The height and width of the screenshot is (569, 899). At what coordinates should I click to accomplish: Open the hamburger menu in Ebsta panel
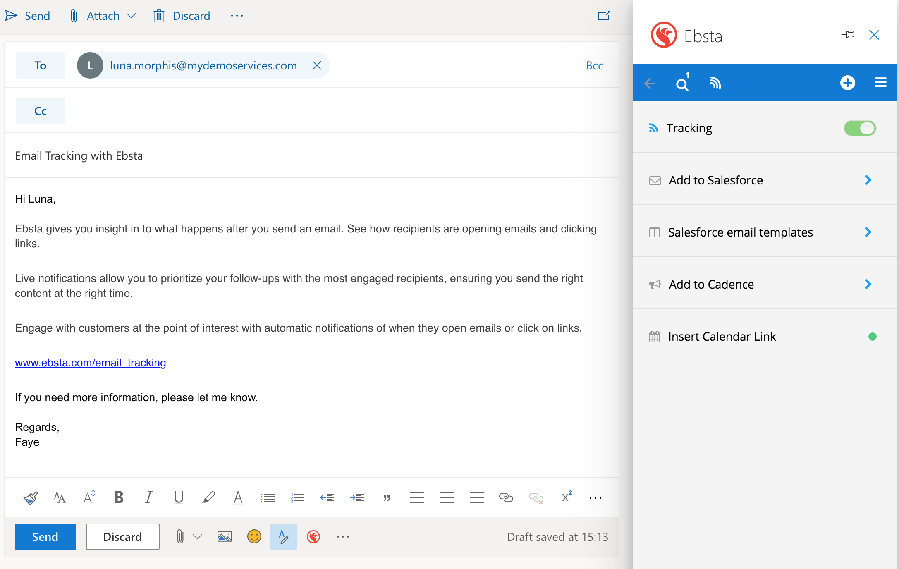[x=880, y=83]
